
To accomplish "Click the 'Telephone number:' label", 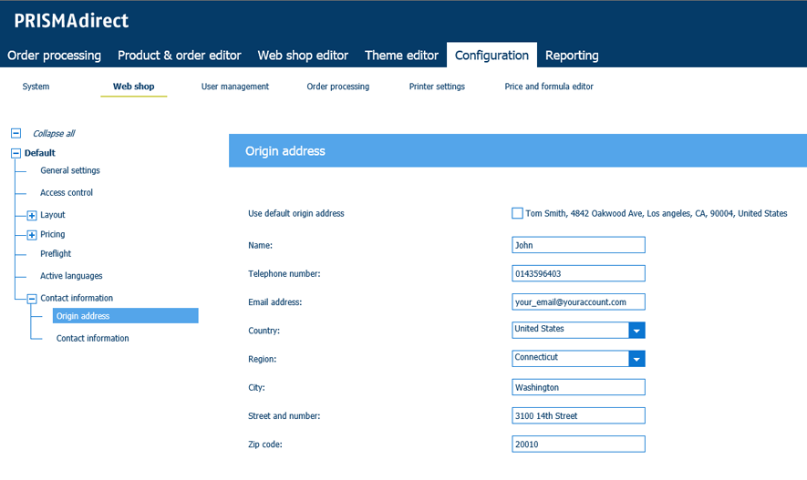I will 285,273.
